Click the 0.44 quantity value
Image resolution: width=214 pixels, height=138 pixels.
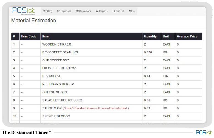pos(147,76)
